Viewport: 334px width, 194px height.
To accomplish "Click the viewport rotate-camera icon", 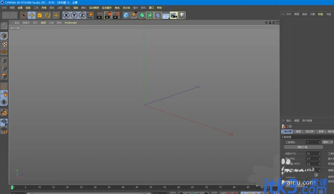I will pos(274,23).
